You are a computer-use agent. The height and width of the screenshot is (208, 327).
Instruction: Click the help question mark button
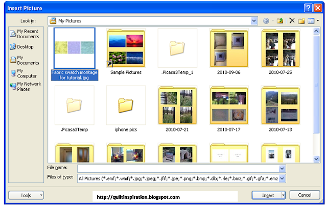[x=308, y=8]
